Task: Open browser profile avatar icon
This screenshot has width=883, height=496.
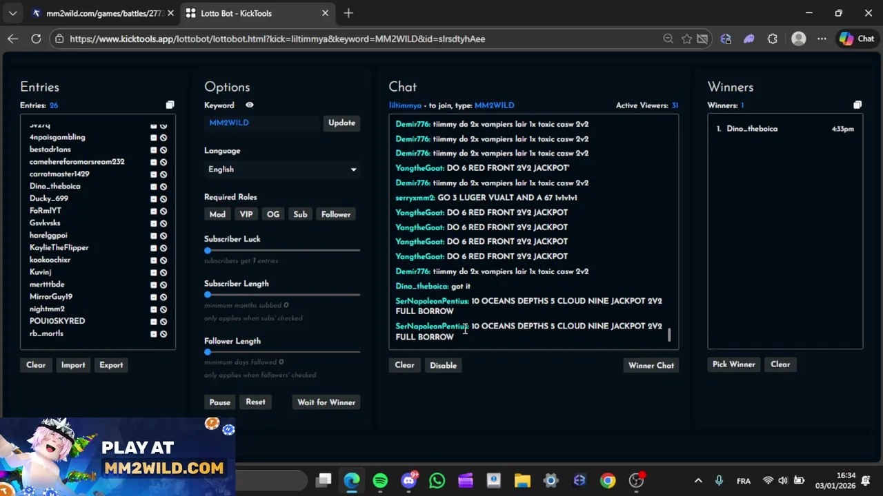Action: 798,39
